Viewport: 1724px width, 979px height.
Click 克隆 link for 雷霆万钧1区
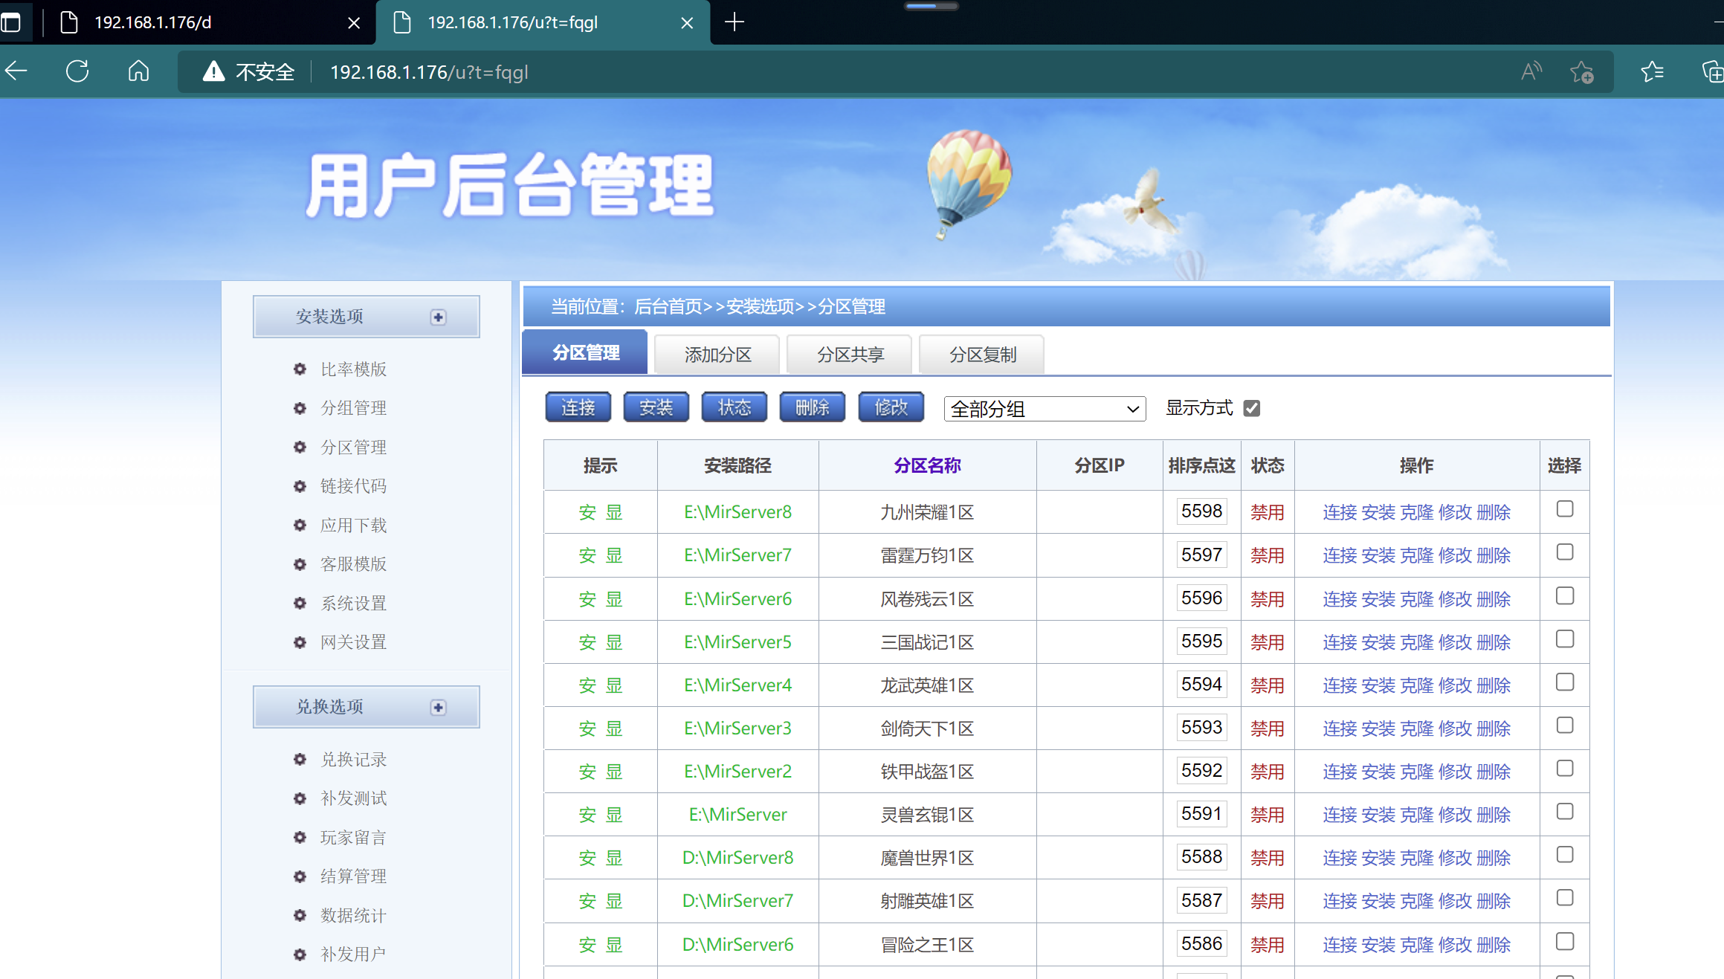(1416, 556)
